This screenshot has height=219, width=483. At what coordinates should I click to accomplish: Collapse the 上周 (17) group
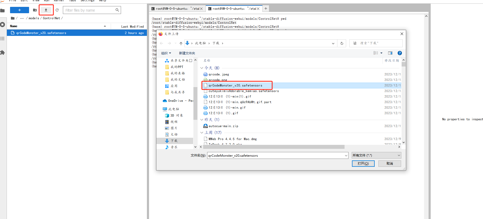coord(202,132)
